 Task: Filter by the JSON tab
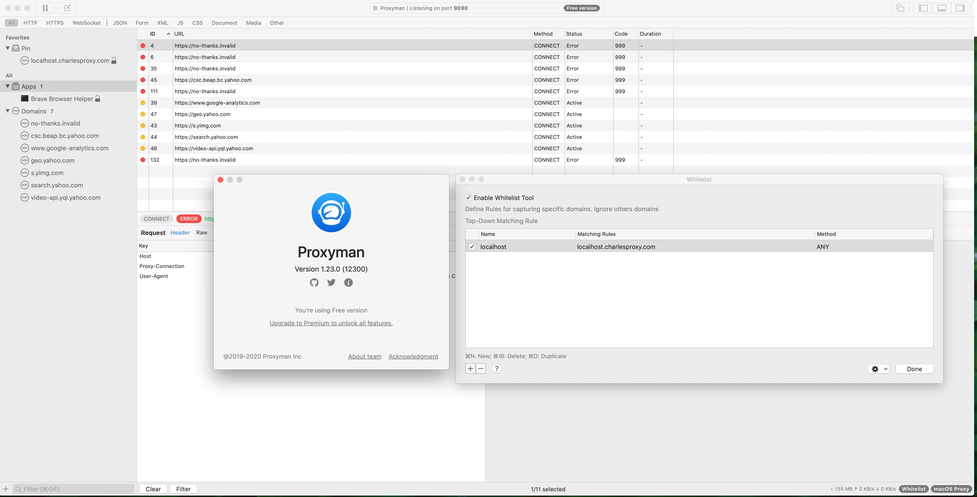[x=120, y=23]
